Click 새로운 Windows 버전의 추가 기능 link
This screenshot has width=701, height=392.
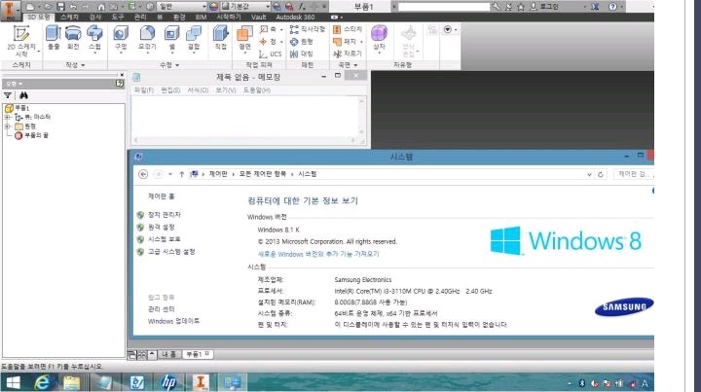[317, 253]
